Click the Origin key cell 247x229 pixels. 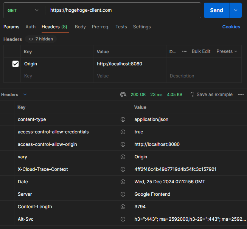click(x=57, y=64)
